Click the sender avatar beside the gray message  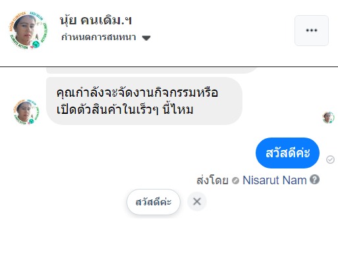[26, 112]
